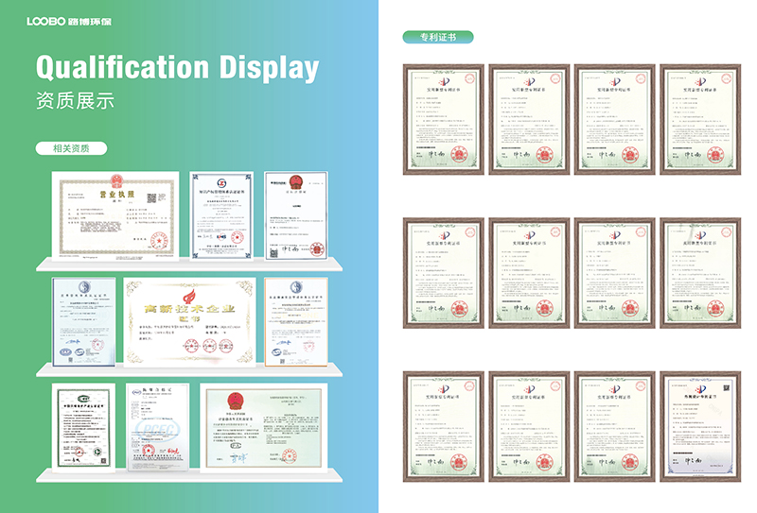The image size is (757, 513).
Task: Click the red flame emblem above 高新技术企业
Action: (x=188, y=295)
